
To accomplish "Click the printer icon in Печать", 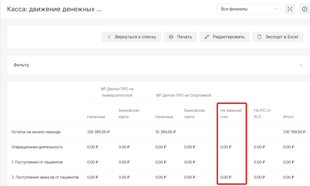I will (x=171, y=37).
